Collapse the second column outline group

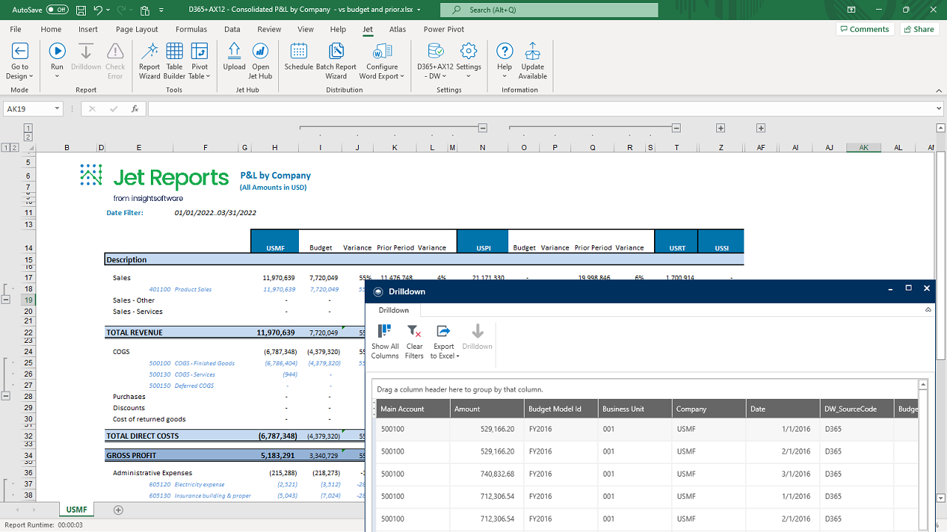point(676,128)
